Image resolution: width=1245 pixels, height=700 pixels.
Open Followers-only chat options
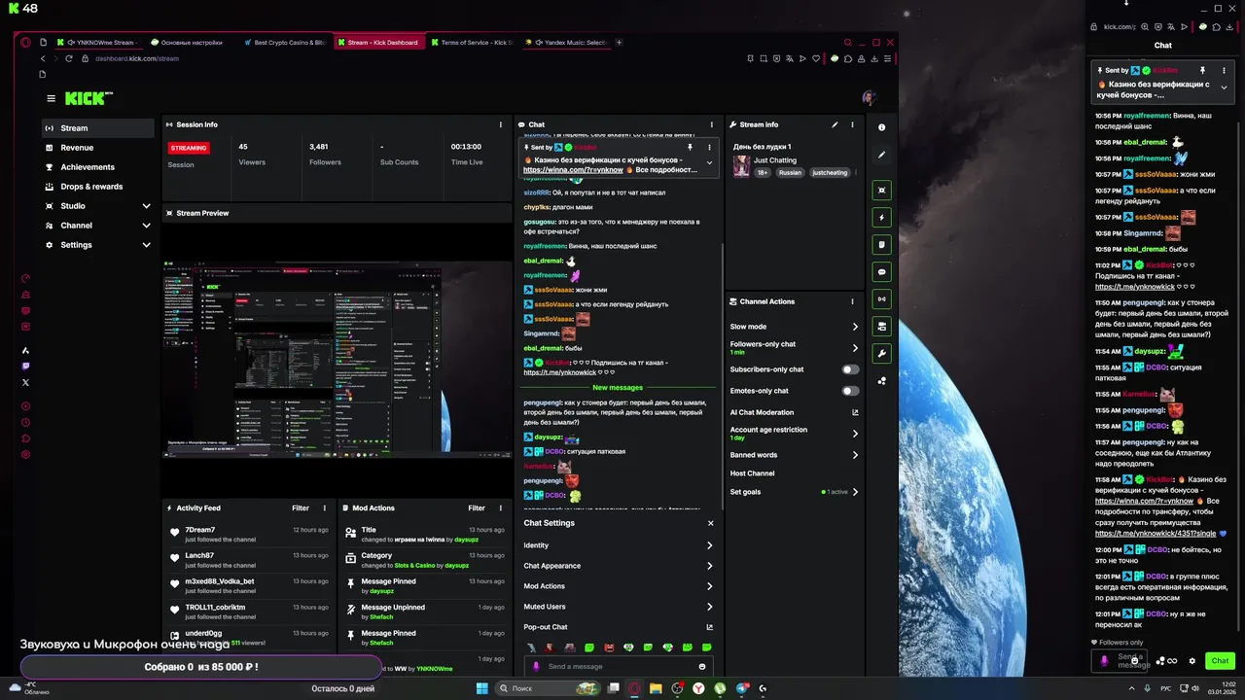(794, 347)
